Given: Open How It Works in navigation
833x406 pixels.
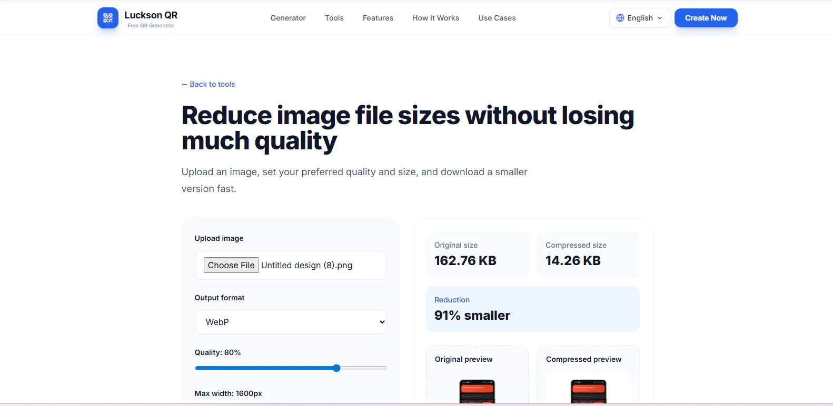Looking at the screenshot, I should pyautogui.click(x=435, y=18).
